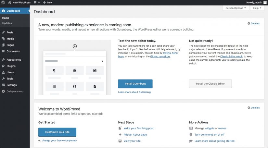Viewport: 268px width, 148px height.
Task: Open the Write your first blog post link
Action: (x=139, y=128)
